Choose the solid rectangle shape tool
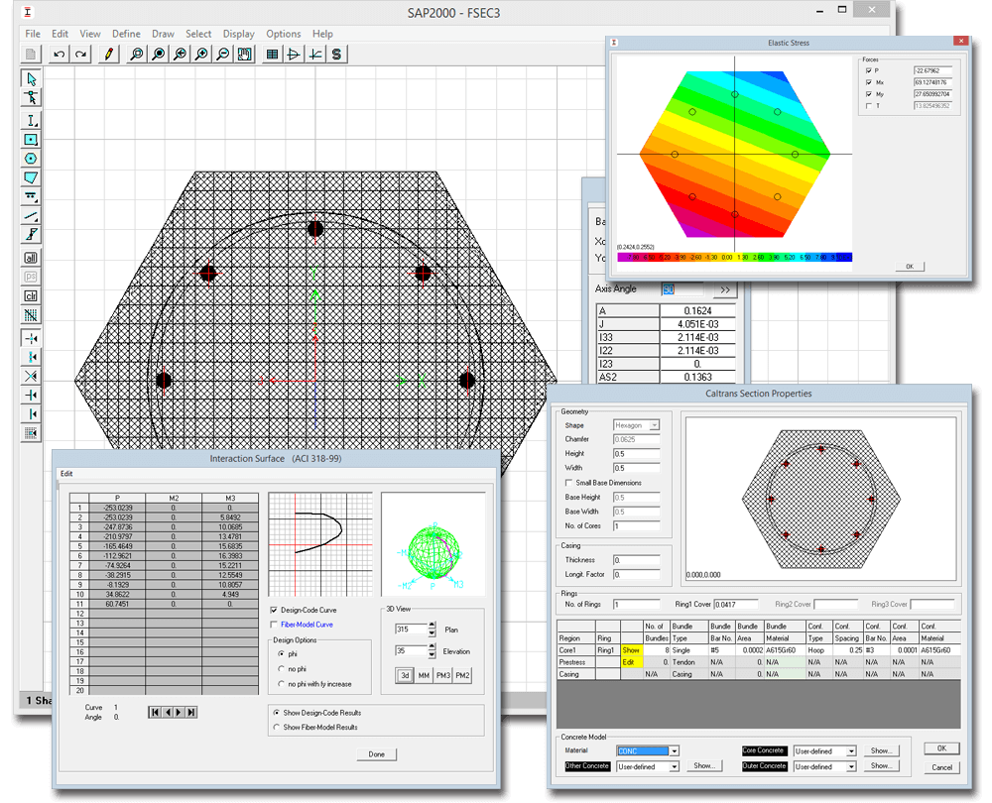992x803 pixels. point(31,139)
